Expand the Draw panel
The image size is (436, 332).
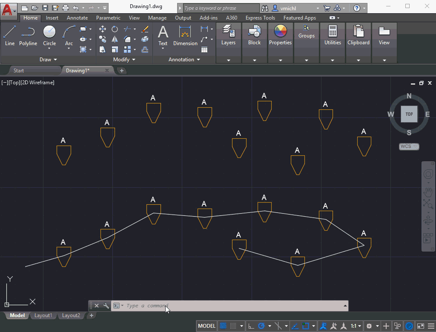(48, 60)
